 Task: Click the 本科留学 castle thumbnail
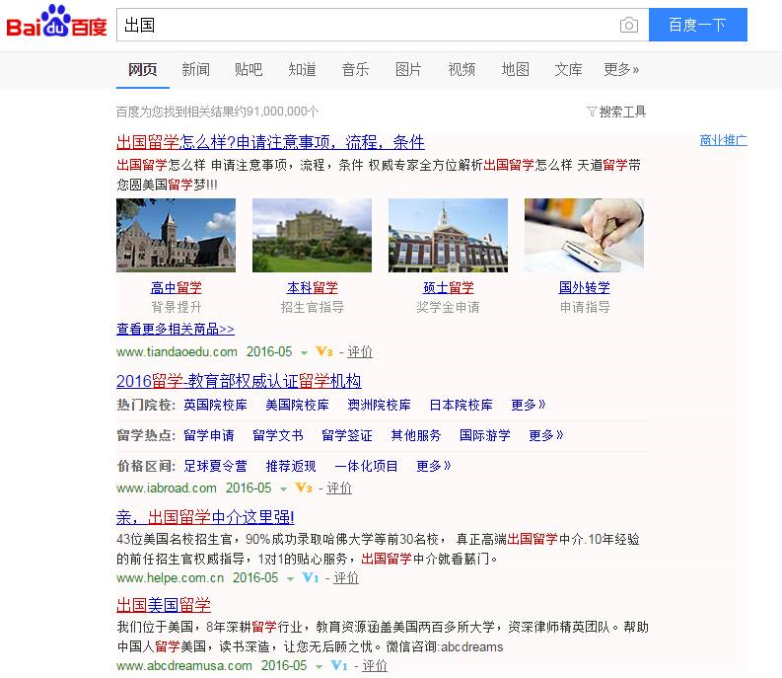click(313, 235)
